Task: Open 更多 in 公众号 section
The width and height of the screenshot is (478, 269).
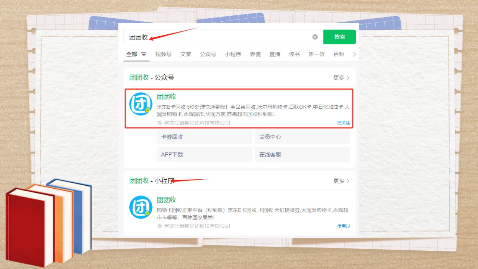Action: click(342, 78)
